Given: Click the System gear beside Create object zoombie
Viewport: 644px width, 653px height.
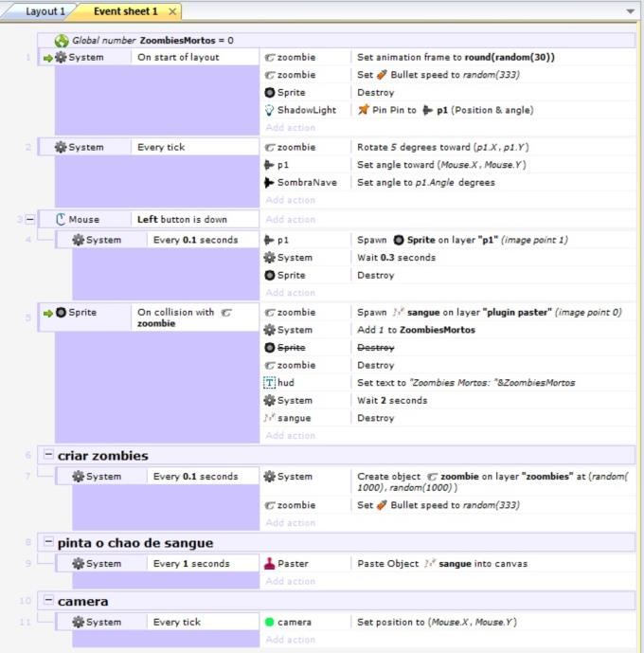Looking at the screenshot, I should (270, 476).
